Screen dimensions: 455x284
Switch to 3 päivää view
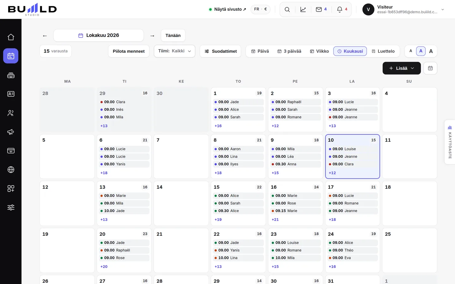[x=289, y=51]
